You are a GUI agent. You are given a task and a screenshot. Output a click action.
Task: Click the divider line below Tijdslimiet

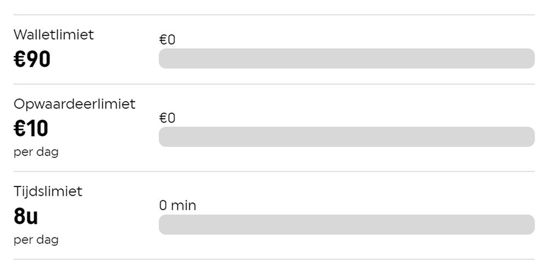[274, 259]
